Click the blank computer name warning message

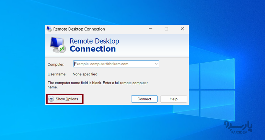97,85
